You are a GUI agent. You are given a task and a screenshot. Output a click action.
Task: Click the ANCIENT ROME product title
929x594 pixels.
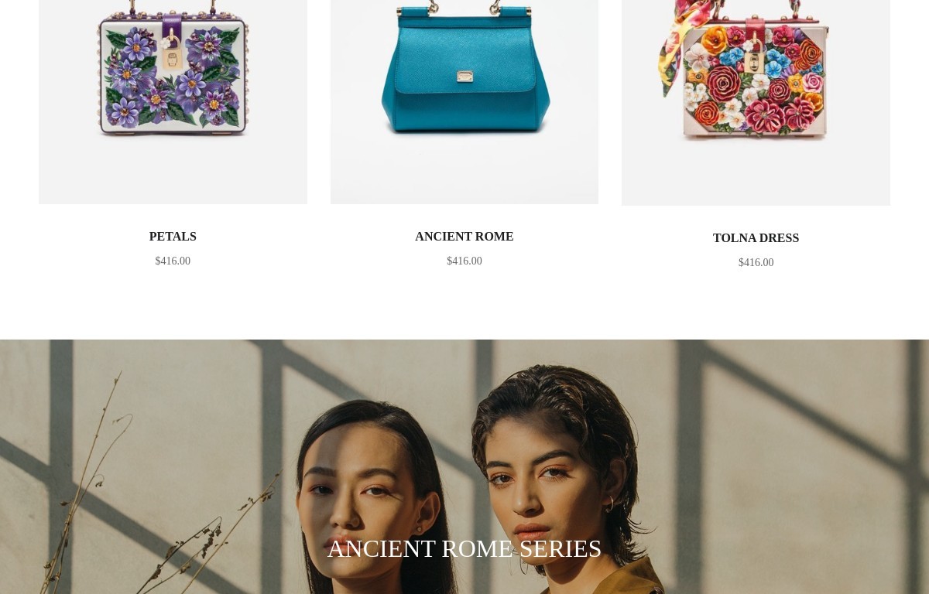464,237
